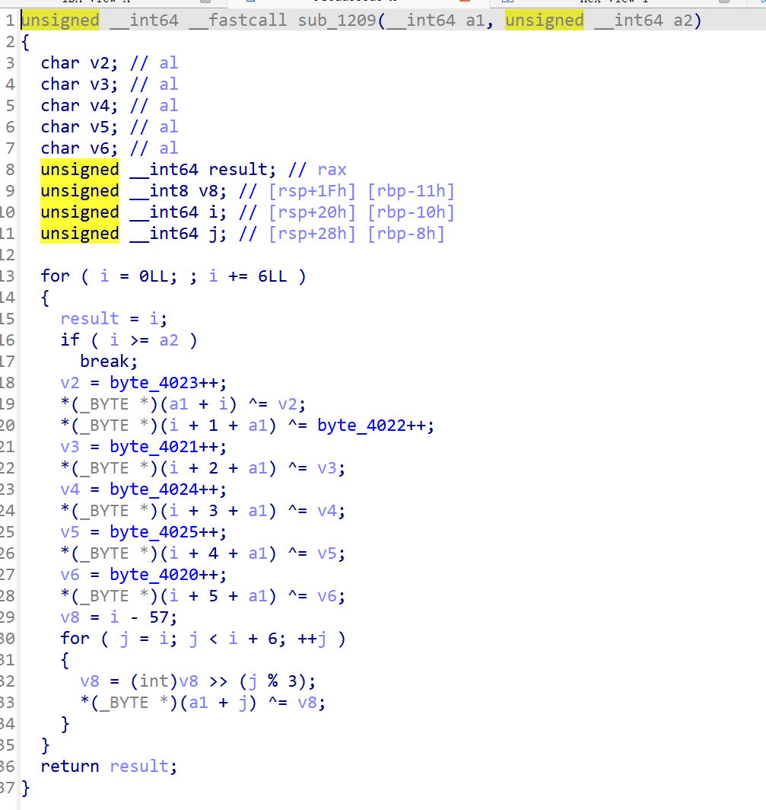The height and width of the screenshot is (810, 766).
Task: Click the // rax register comment
Action: tap(317, 169)
